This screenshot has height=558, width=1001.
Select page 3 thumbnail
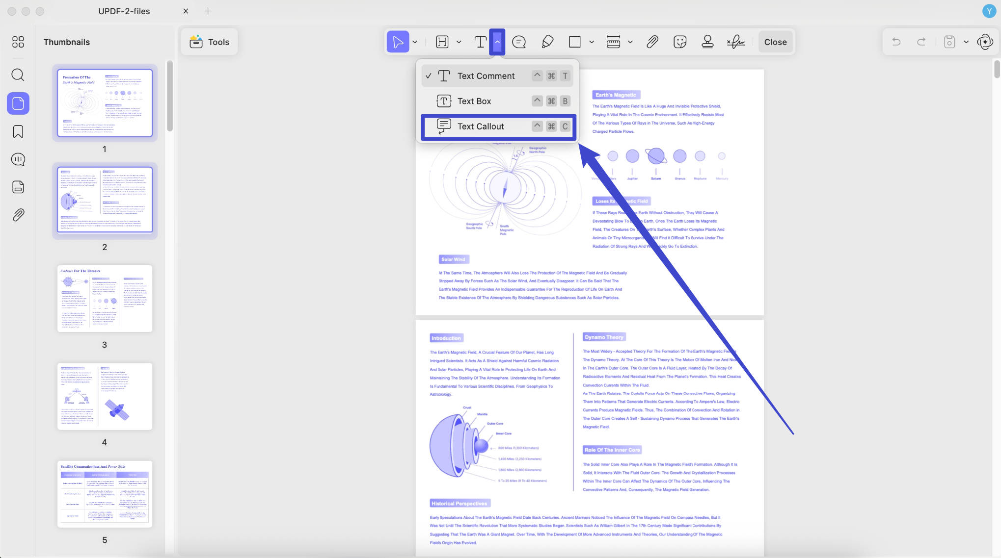(105, 299)
